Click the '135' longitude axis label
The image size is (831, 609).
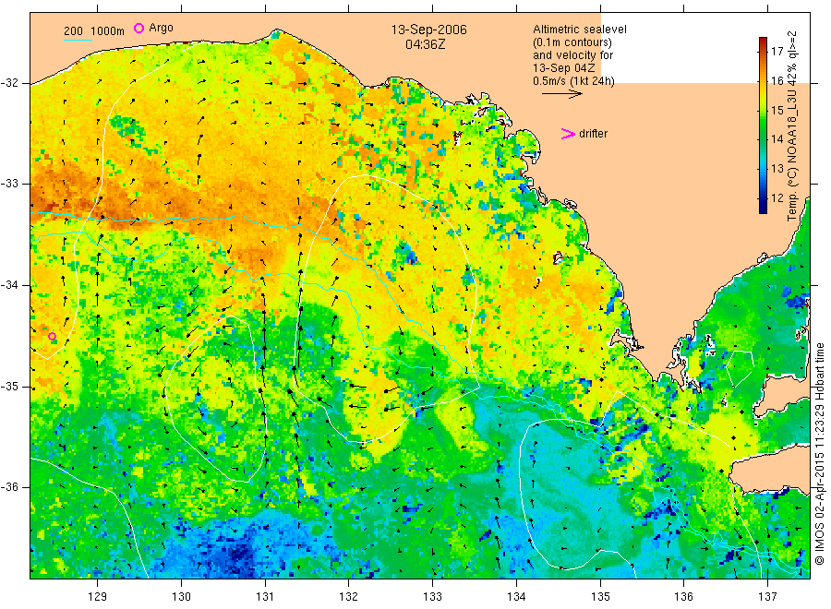(600, 597)
